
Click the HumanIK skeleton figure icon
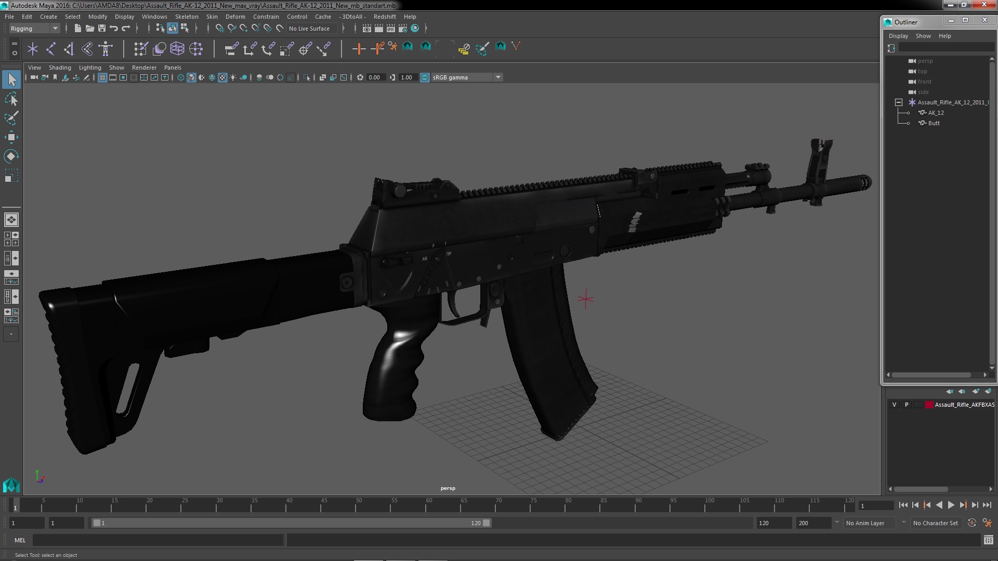[x=106, y=49]
